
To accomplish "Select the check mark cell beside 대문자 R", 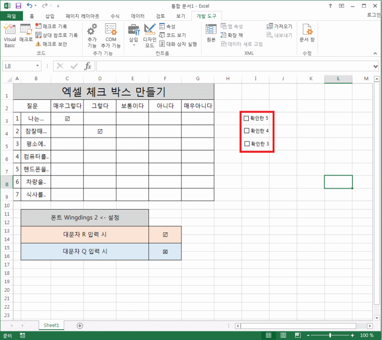I will tap(165, 235).
